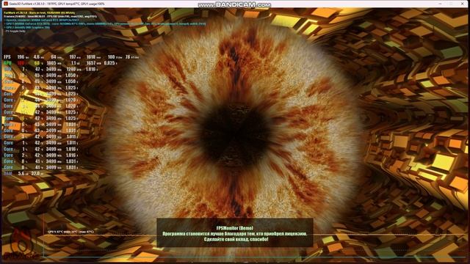Click the "FPSMonitor (Demo)" notice heading
The width and height of the screenshot is (470, 264).
click(x=235, y=228)
